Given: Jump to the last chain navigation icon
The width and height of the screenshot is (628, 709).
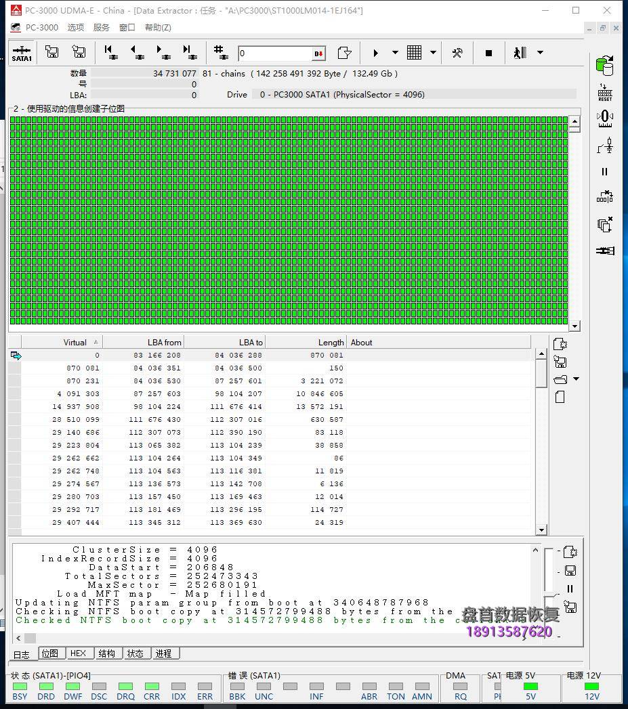Looking at the screenshot, I should pos(190,52).
